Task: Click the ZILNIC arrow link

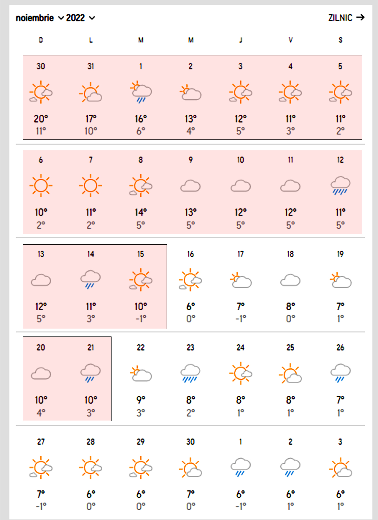Action: pyautogui.click(x=346, y=18)
